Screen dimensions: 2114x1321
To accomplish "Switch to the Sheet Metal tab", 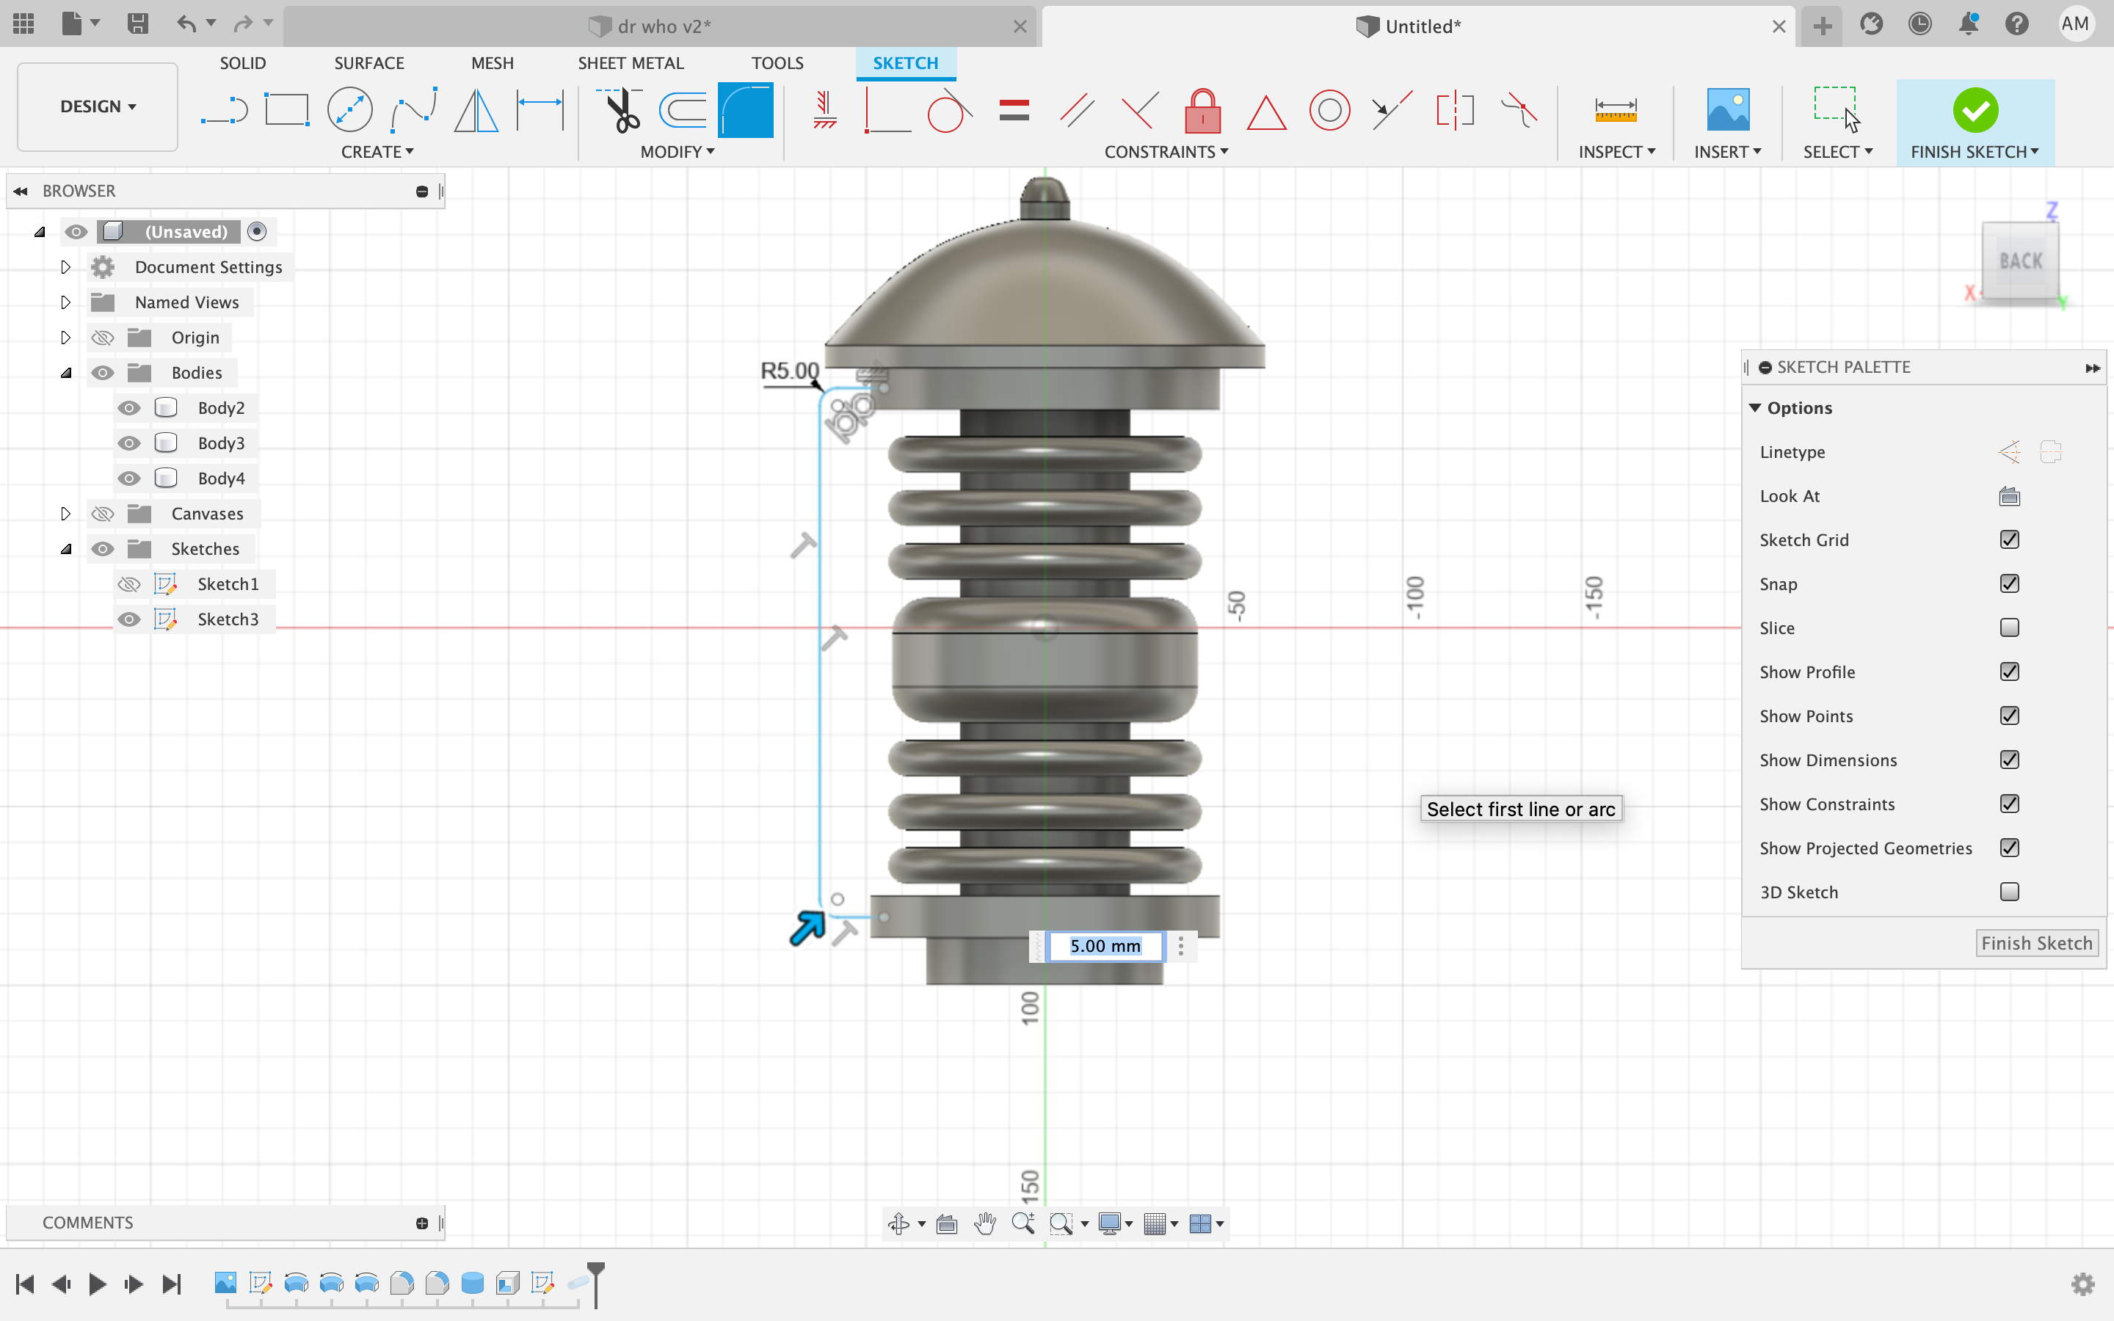I will (631, 62).
